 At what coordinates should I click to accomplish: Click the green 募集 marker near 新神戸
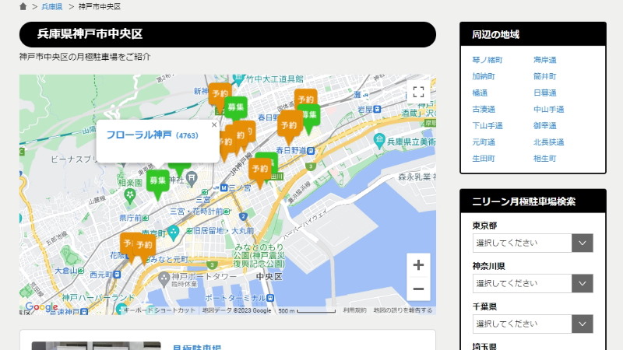click(x=236, y=109)
